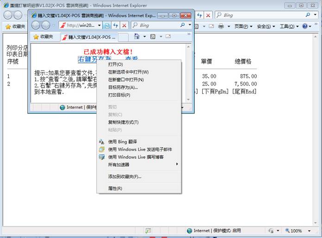The width and height of the screenshot is (322, 238).
Task: Open the 页面(P) dropdown menu
Action: point(243,26)
